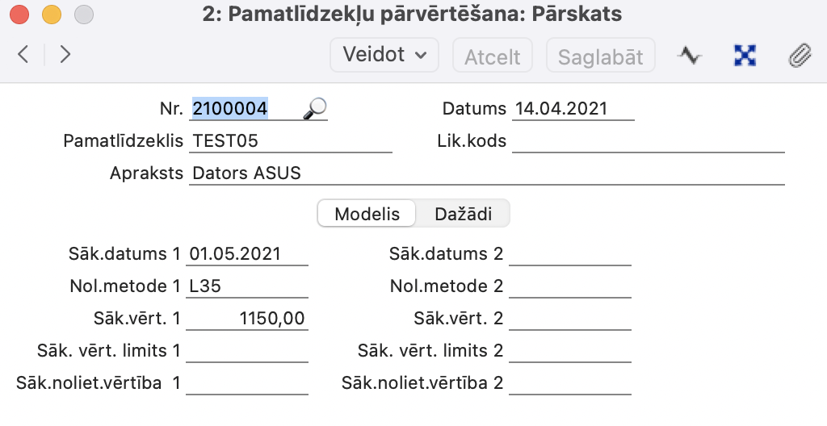Focus the empty Sāk.datums 2 field
Screen dimensions: 827x426
click(570, 254)
